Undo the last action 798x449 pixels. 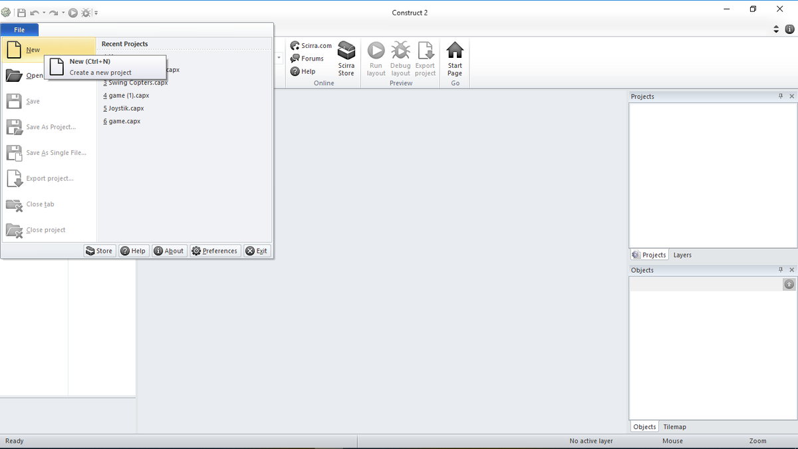35,12
